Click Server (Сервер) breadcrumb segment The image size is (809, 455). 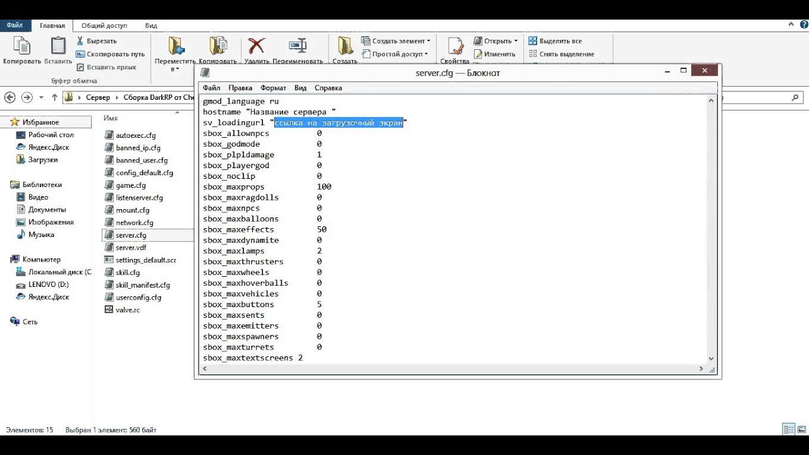pos(98,97)
